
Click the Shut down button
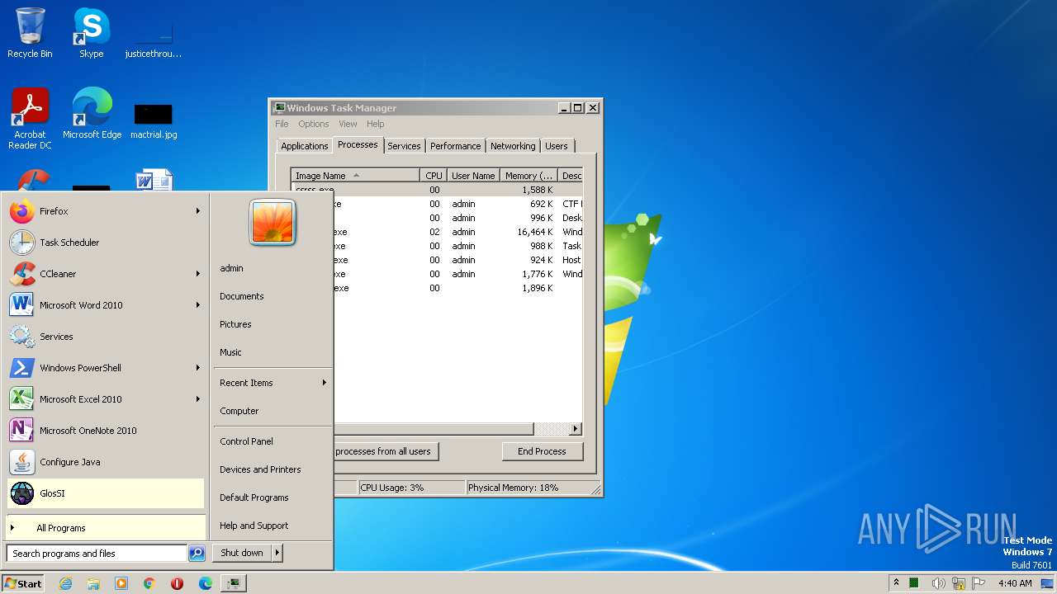pyautogui.click(x=242, y=553)
